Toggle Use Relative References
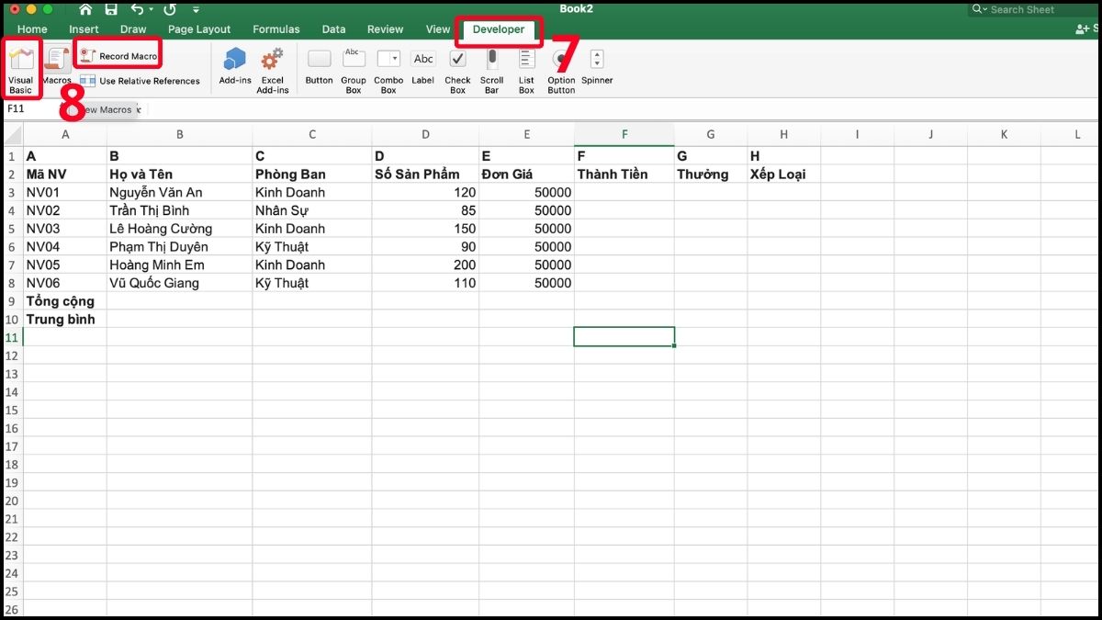 pyautogui.click(x=140, y=81)
